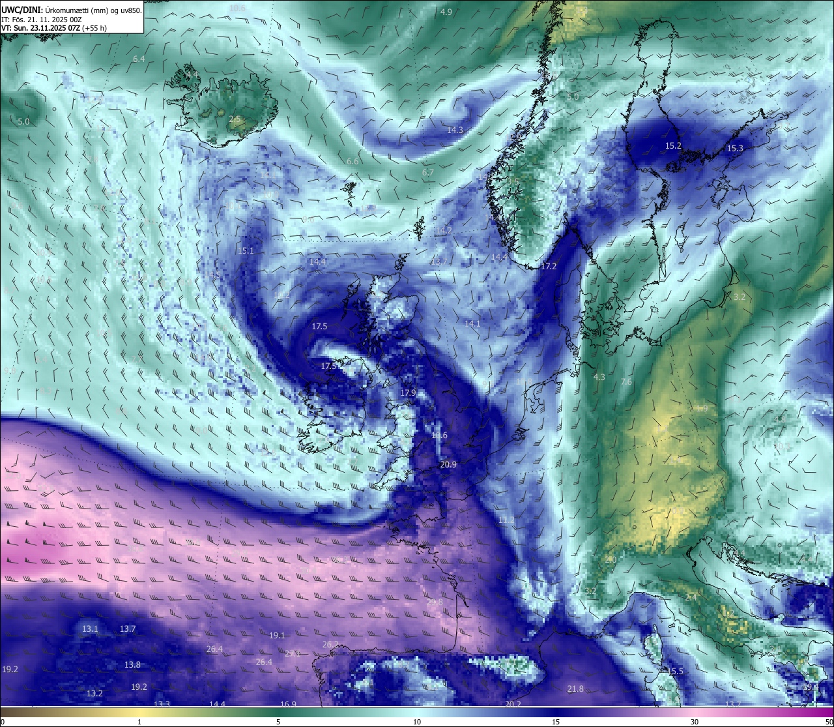The image size is (834, 727).
Task: Click the 17.9 value label
Action: point(408,393)
